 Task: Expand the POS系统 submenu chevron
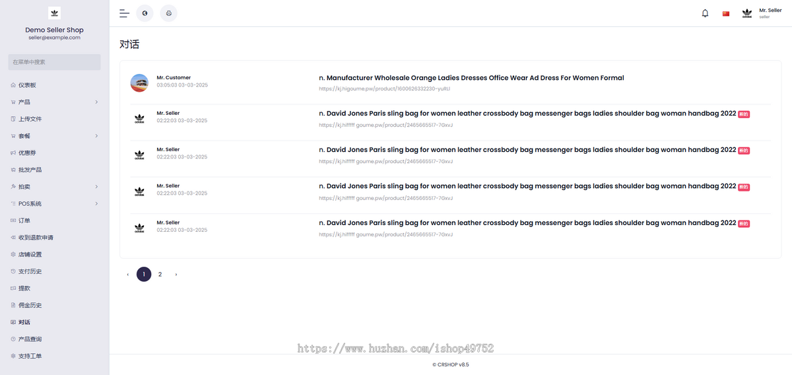96,203
